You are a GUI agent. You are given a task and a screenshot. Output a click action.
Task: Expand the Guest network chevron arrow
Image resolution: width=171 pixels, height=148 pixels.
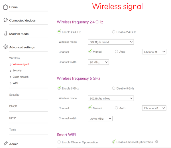(11, 77)
